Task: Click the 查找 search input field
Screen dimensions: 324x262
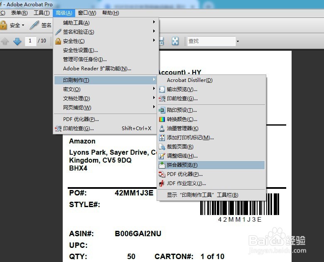Action: pos(211,41)
